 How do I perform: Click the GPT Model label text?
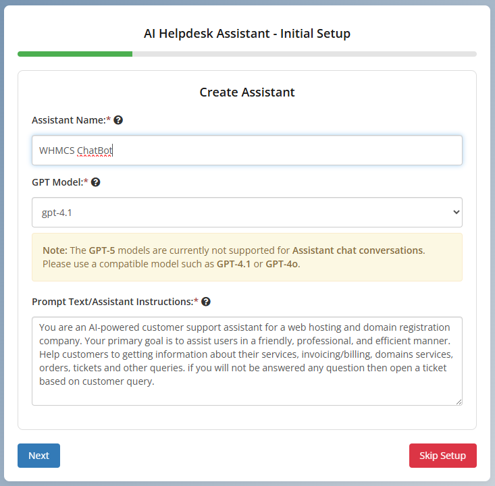tap(57, 182)
